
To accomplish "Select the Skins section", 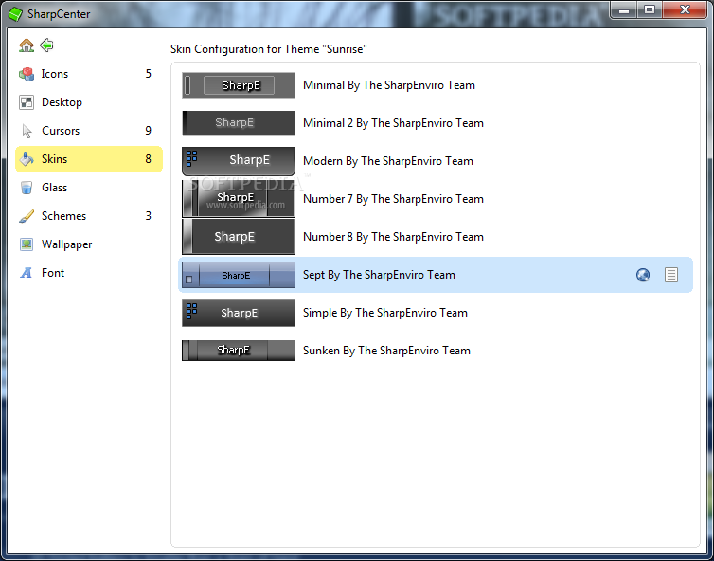I will [89, 159].
